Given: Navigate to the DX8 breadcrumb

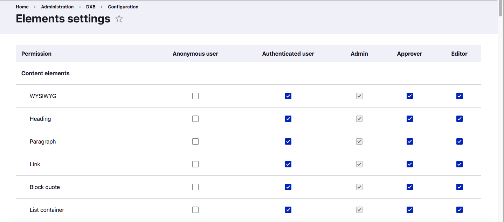Looking at the screenshot, I should (91, 7).
